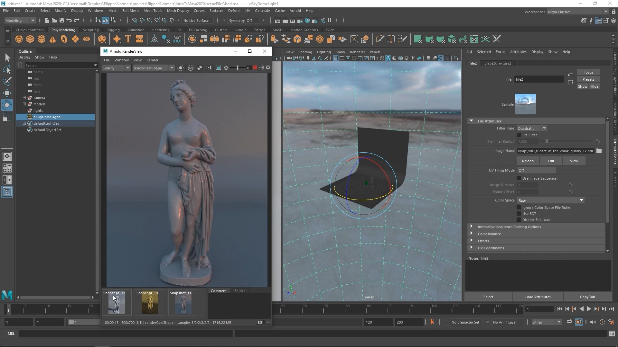Screen dimensions: 618x347
Task: Toggle crop region icon in RenderView
Action: coord(219,68)
